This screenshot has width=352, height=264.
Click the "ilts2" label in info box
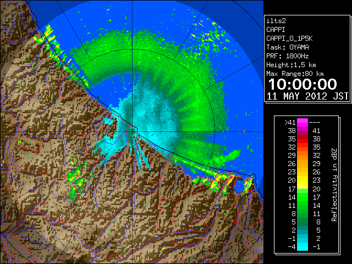tap(276, 21)
